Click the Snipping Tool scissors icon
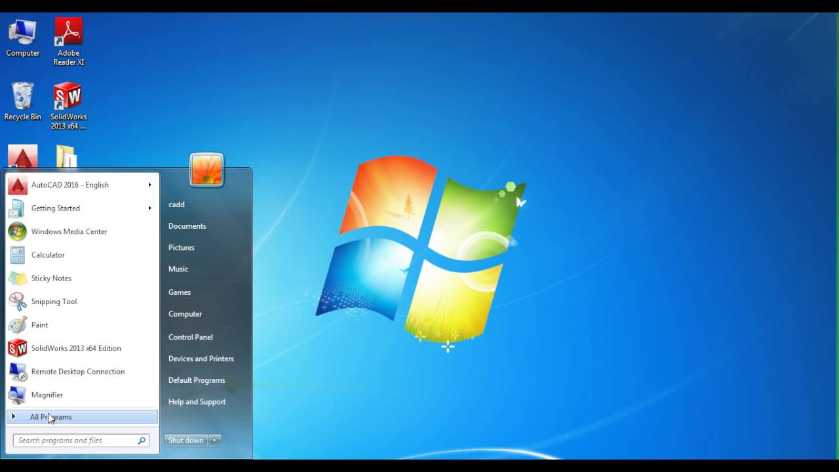Viewport: 839px width, 472px height. (x=18, y=302)
